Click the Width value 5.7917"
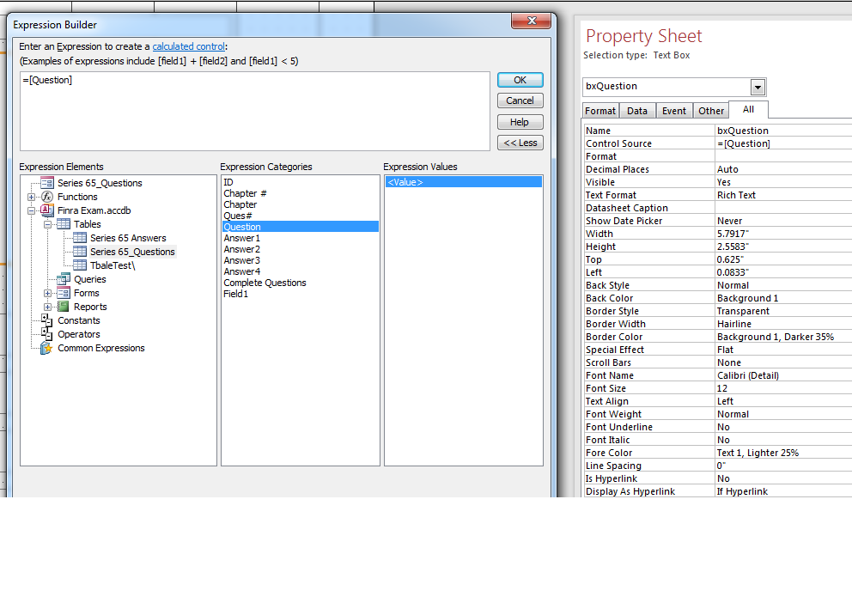The image size is (852, 615). click(x=783, y=234)
